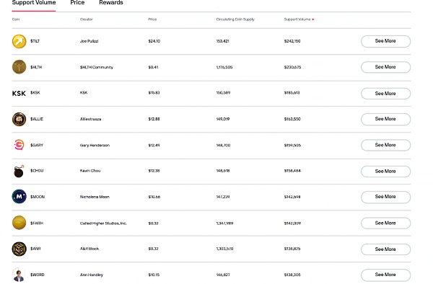Select the $MOON dark blue M icon
The width and height of the screenshot is (433, 284).
[19, 197]
